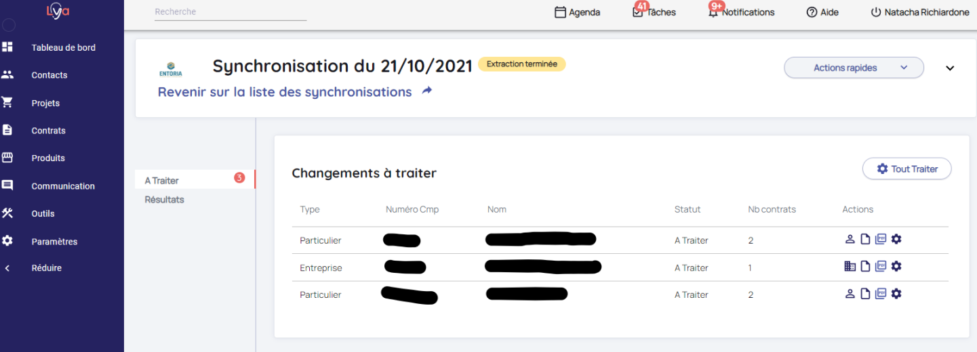Click the gear icon in the last row
977x352 pixels.
[x=896, y=294]
